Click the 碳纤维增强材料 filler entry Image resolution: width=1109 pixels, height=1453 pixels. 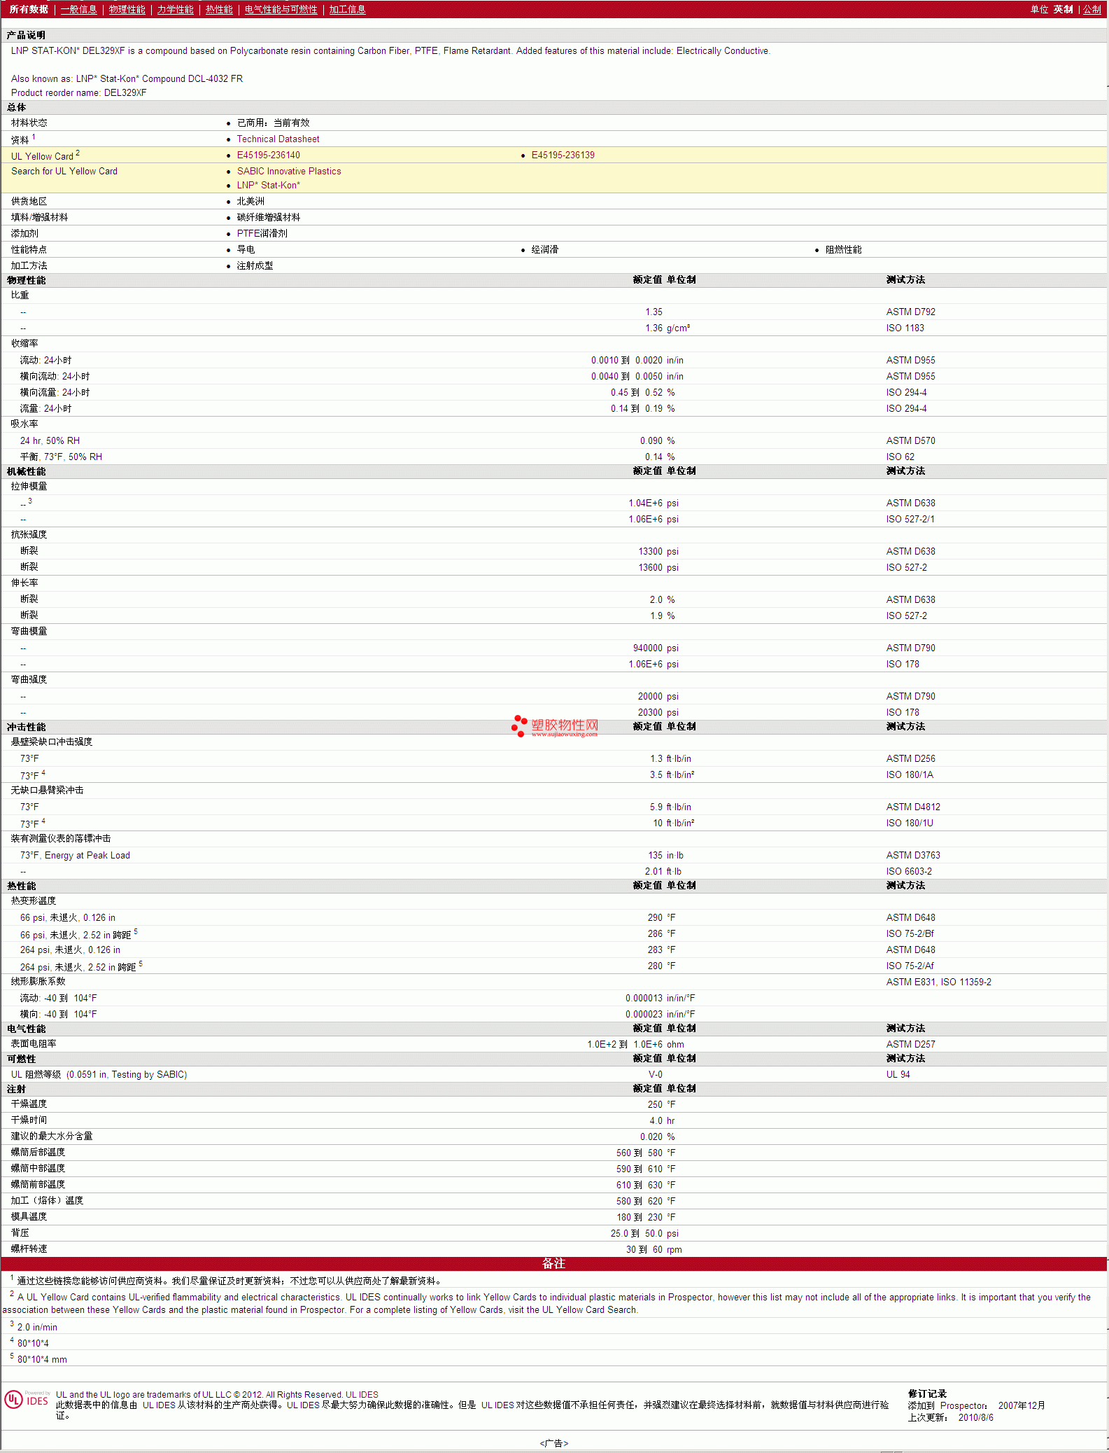268,217
